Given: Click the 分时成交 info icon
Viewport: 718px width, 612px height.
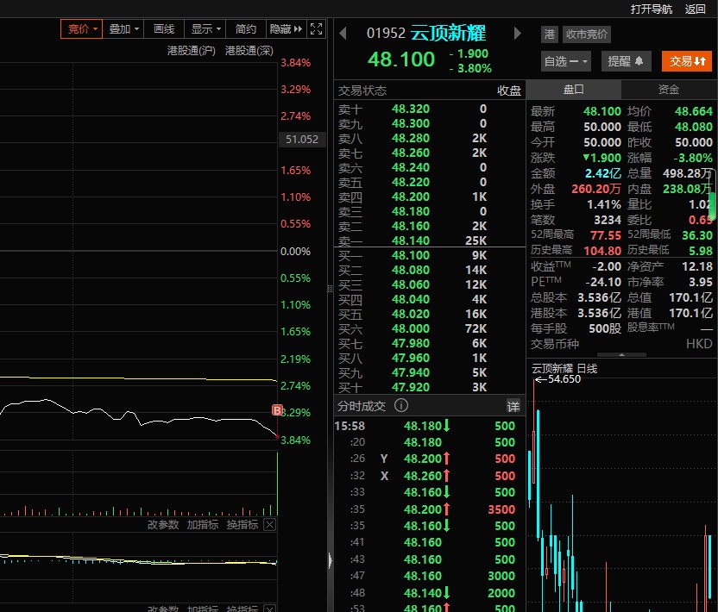Looking at the screenshot, I should (x=401, y=405).
